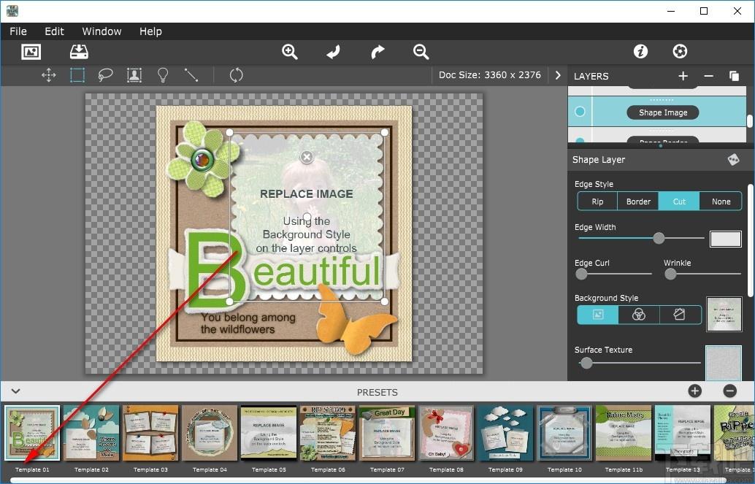This screenshot has width=755, height=484.
Task: Zoom in with the magnifier plus icon
Action: pos(289,52)
